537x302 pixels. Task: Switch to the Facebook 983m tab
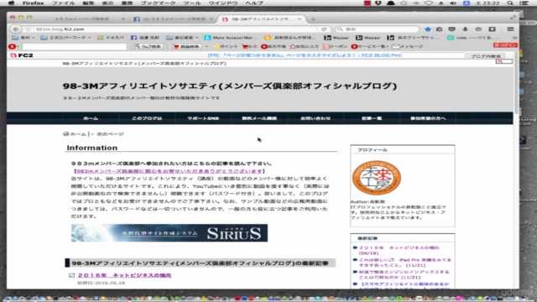click(x=174, y=19)
